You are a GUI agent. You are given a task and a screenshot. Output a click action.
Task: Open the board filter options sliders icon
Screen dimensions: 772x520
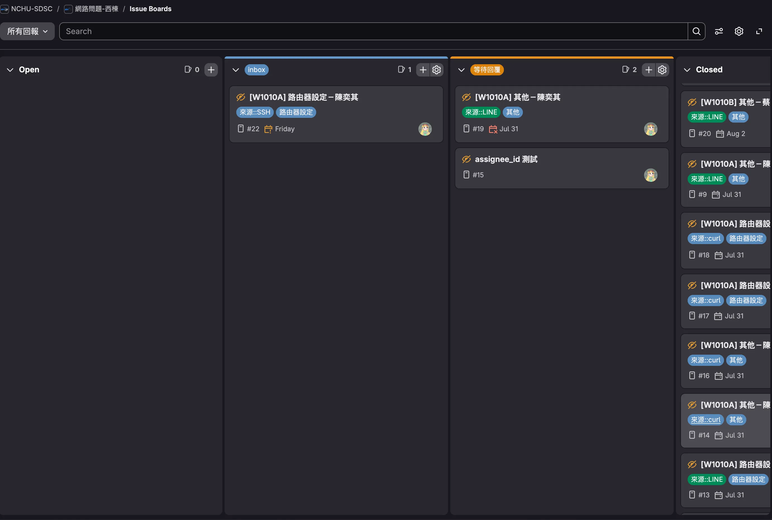point(719,31)
